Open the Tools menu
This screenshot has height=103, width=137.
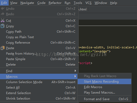[78, 3]
